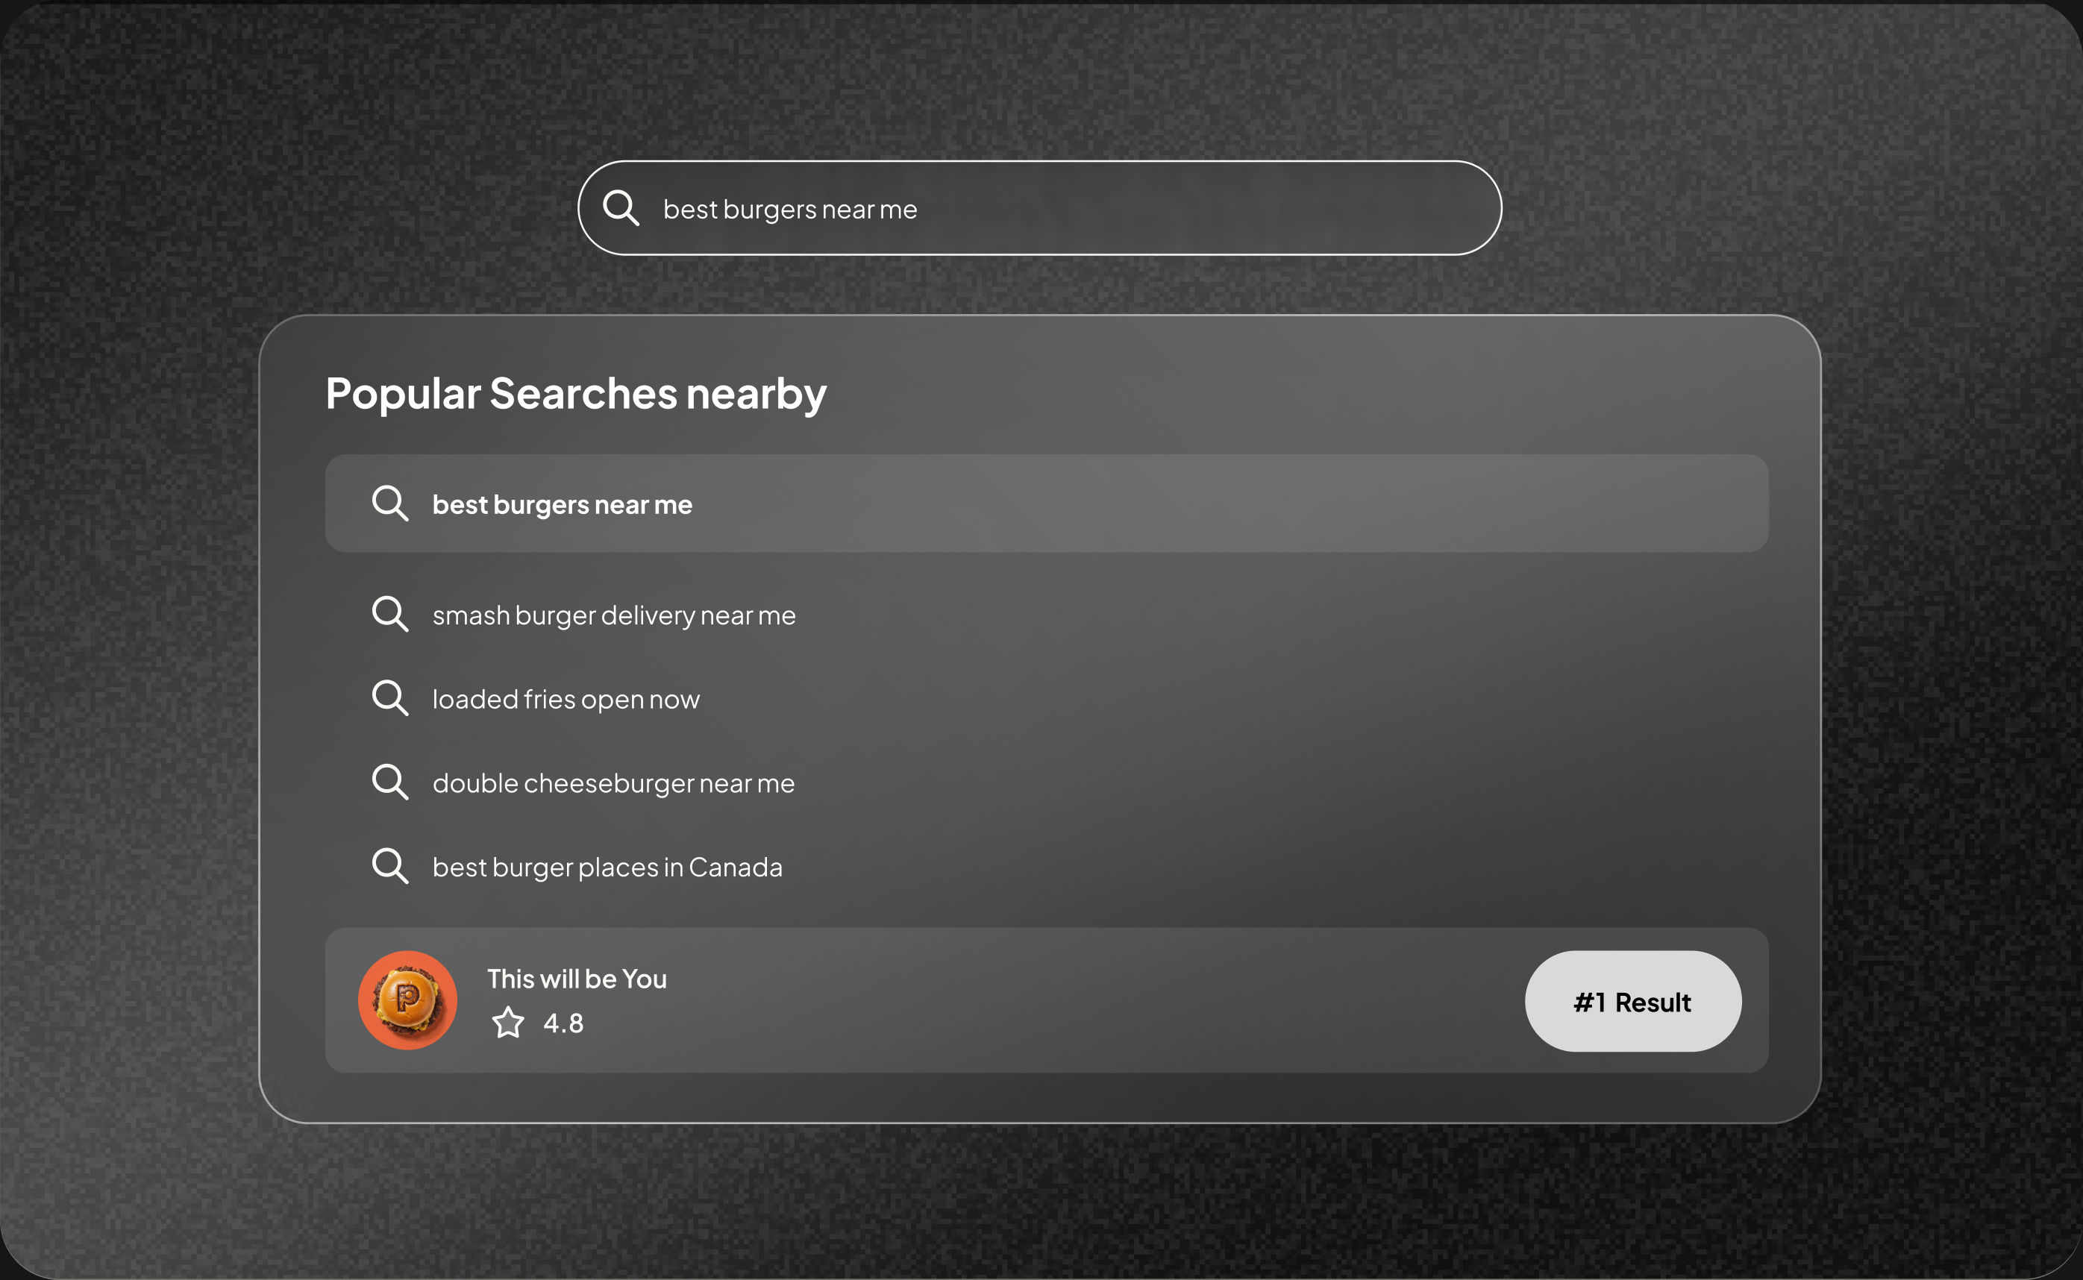Screen dimensions: 2083x1280
Task: Select 'double cheeseburger near me' suggestion
Action: tap(613, 783)
